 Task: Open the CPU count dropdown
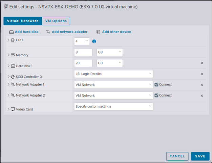point(82,41)
